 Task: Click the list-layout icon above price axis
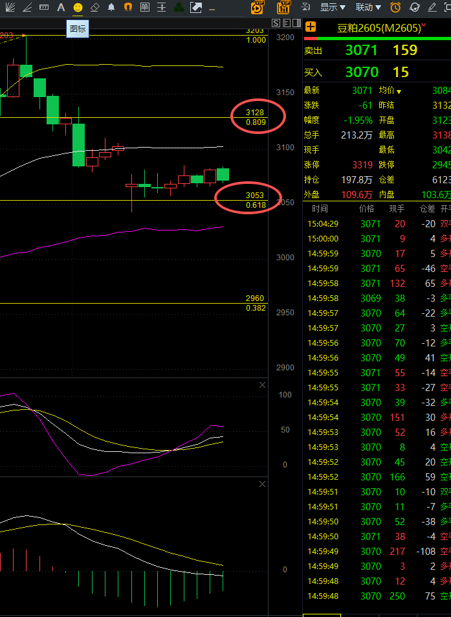pos(286,23)
